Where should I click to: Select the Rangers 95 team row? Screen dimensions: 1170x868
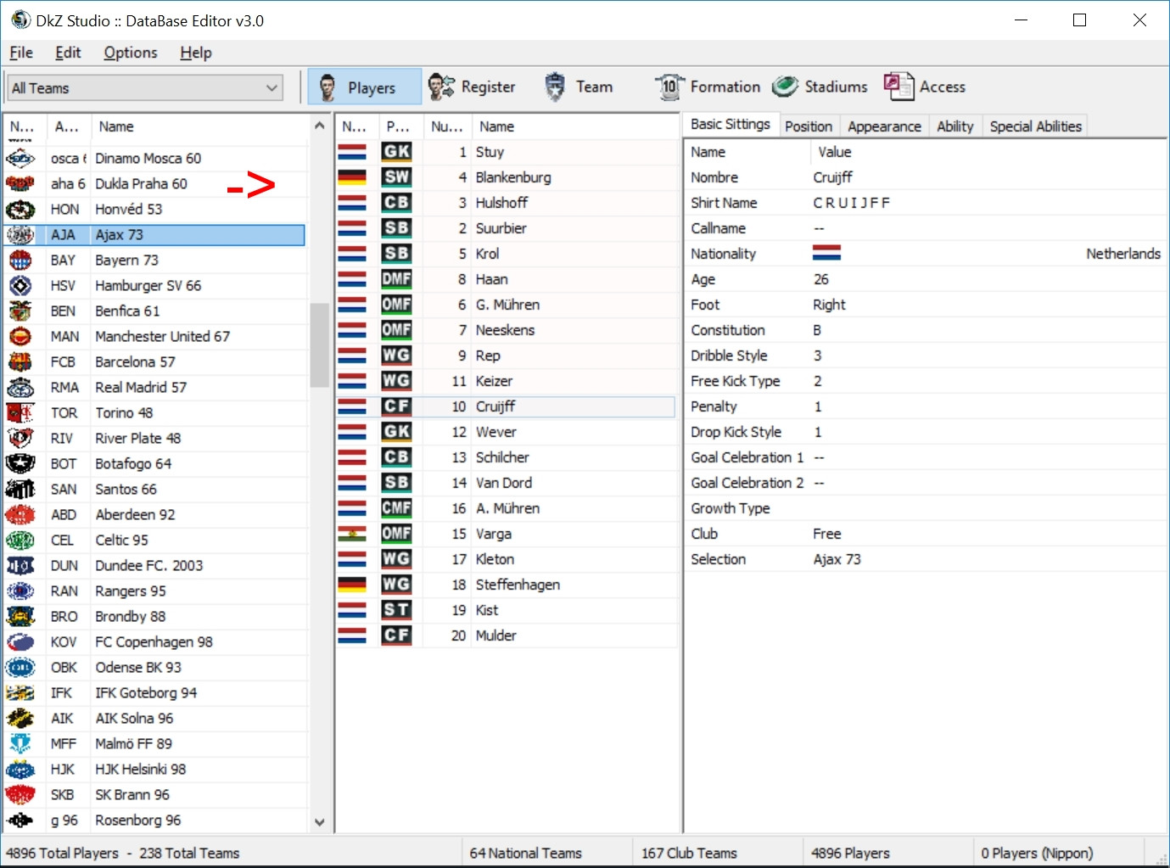154,591
